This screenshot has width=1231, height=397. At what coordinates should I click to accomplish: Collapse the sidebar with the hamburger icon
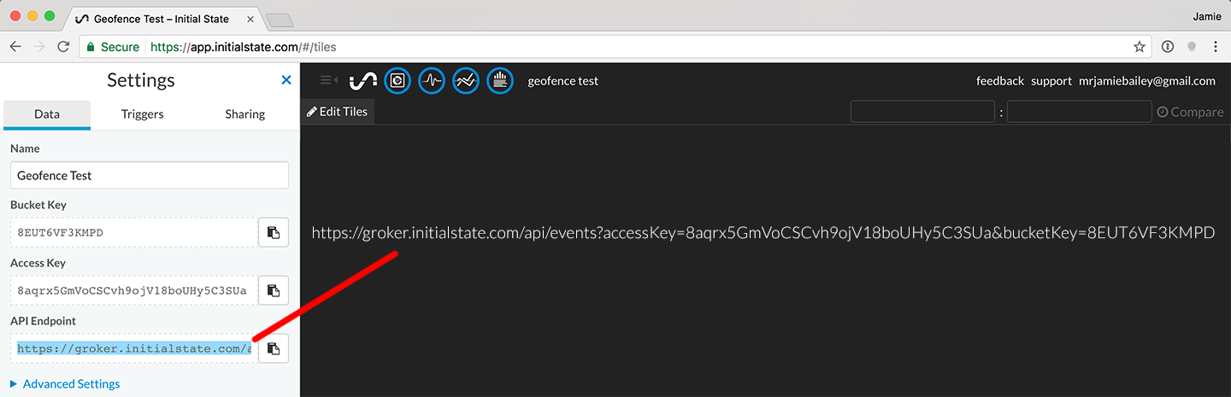coord(328,80)
